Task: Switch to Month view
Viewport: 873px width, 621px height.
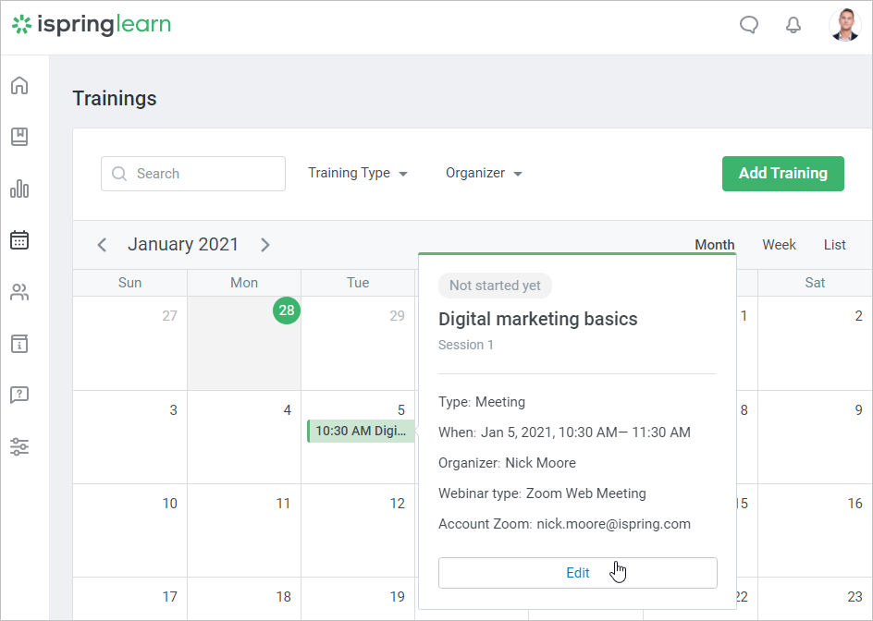Action: coord(714,245)
